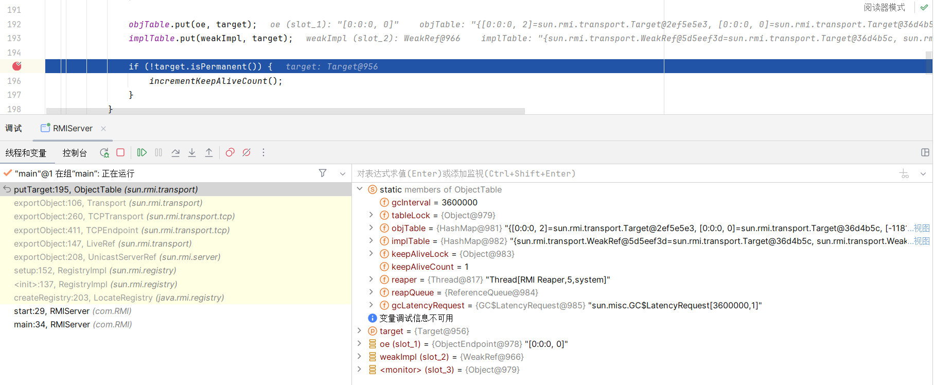Click the 调试 tool window label
This screenshot has height=385, width=934.
coord(13,128)
